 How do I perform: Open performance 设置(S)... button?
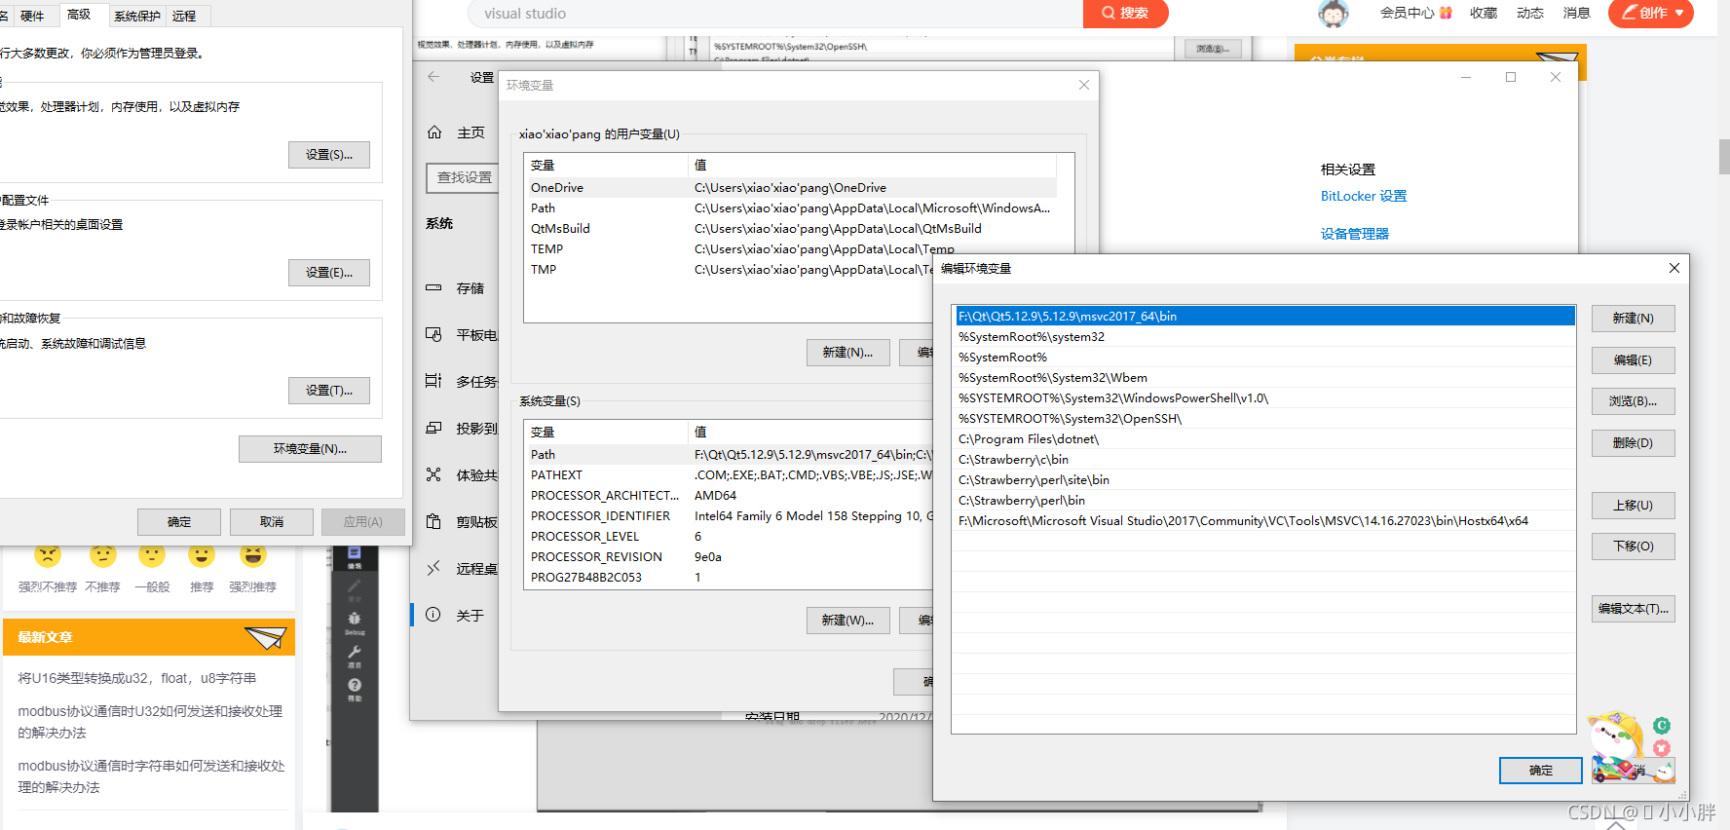(329, 155)
